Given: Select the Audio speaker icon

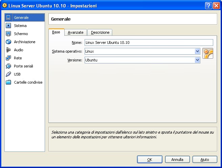Looking at the screenshot, I should click(8, 50).
